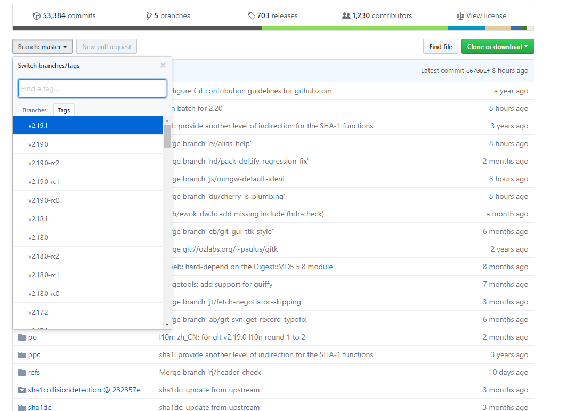Open the 703 releases link
Image resolution: width=575 pixels, height=411 pixels.
pyautogui.click(x=273, y=16)
